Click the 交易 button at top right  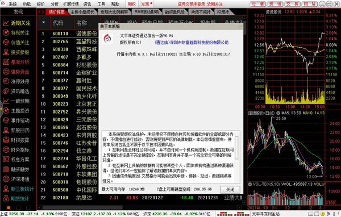tap(293, 4)
